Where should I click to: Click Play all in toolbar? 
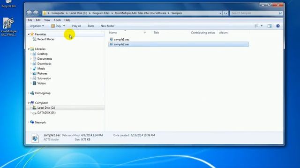click(76, 26)
